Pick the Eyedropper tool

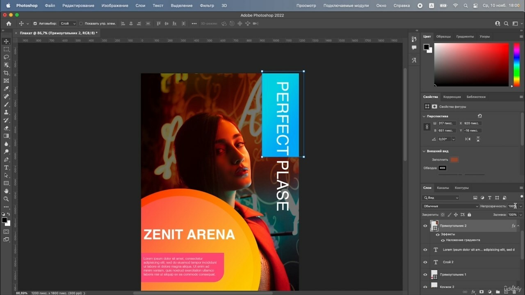tap(6, 88)
